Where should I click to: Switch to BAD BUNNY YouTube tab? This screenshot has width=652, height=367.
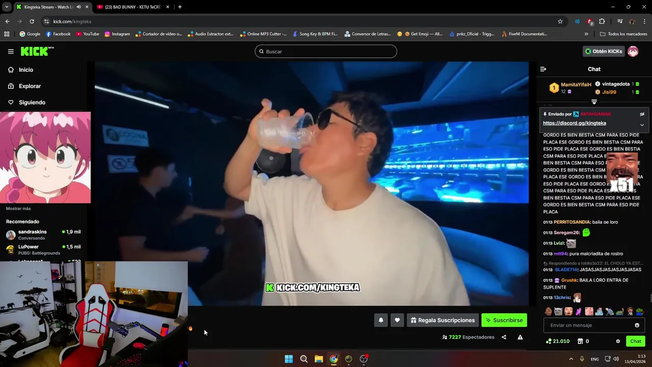132,7
